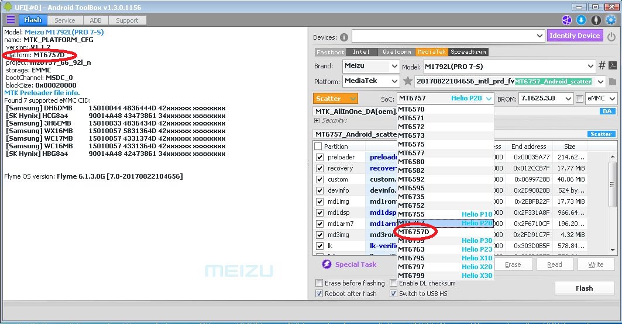This screenshot has width=622, height=324.
Task: Open settings gear icon in header
Action: 611,20
